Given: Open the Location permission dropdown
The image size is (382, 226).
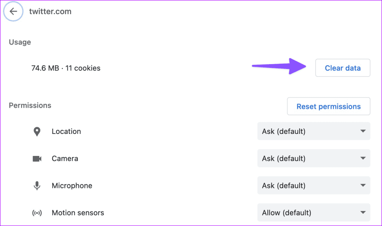Looking at the screenshot, I should [x=314, y=131].
